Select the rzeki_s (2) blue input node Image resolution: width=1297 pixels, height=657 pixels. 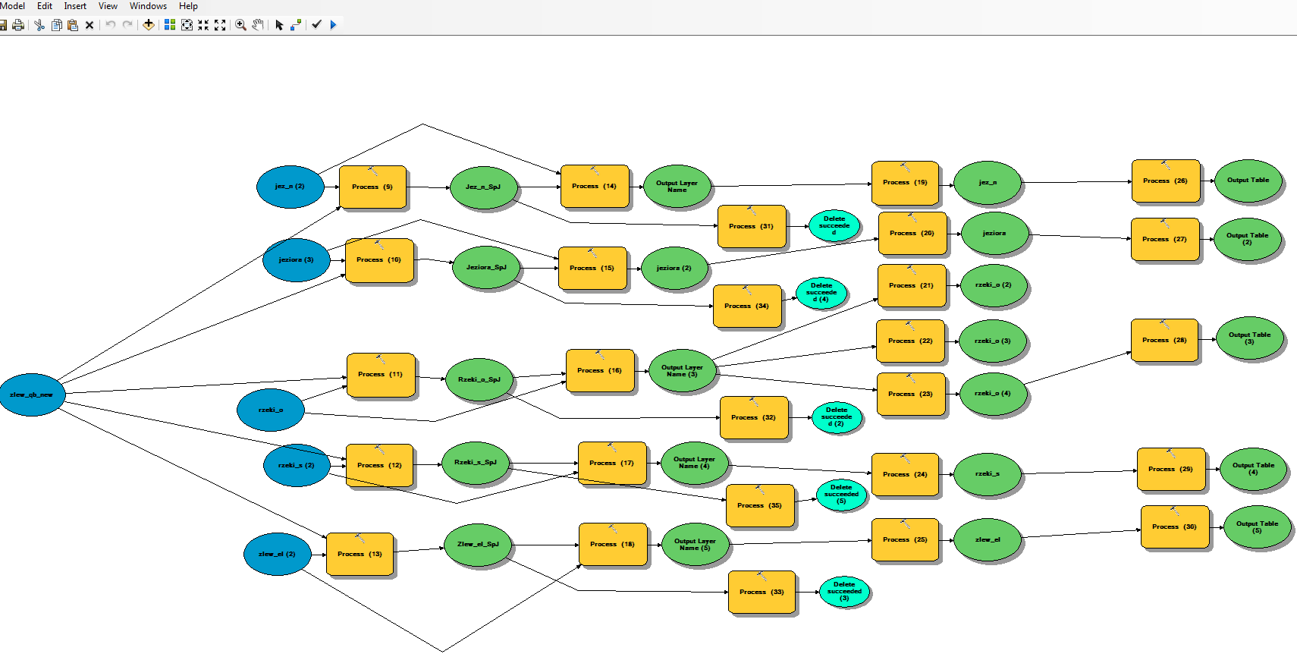[297, 465]
